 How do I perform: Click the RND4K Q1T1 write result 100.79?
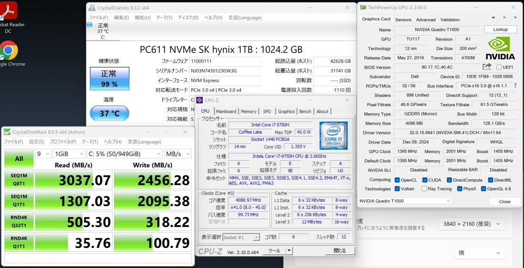pyautogui.click(x=153, y=242)
